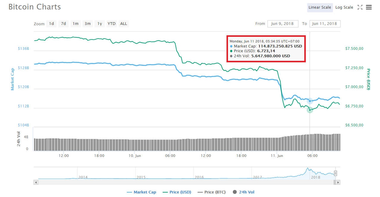Toggle the Market Cap legend series
380x197 pixels.
141,192
